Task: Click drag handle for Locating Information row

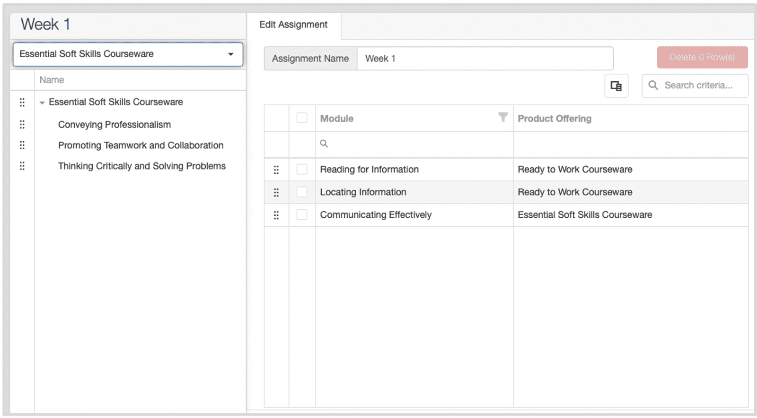Action: click(276, 192)
